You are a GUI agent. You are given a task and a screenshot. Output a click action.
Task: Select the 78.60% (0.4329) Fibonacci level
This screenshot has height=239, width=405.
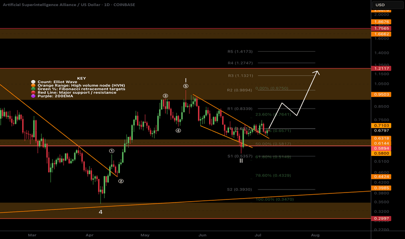273,176
